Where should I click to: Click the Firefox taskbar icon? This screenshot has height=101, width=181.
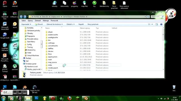point(69,98)
